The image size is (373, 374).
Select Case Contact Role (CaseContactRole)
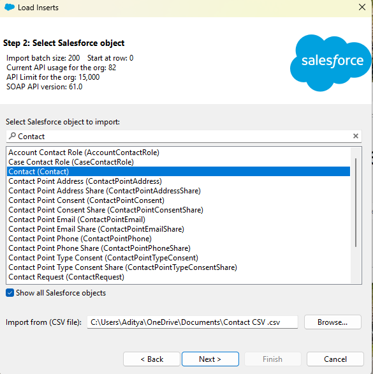(x=179, y=162)
